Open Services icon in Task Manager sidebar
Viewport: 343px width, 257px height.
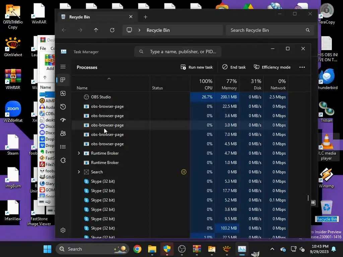[x=63, y=160]
